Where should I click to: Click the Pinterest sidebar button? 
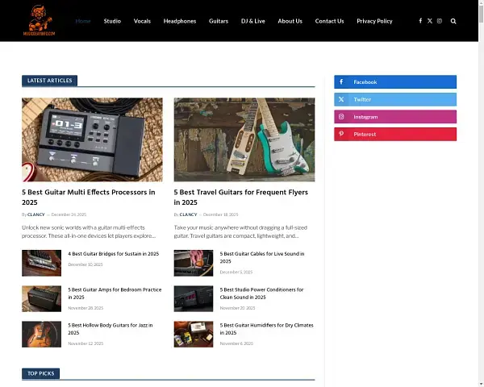click(x=394, y=134)
